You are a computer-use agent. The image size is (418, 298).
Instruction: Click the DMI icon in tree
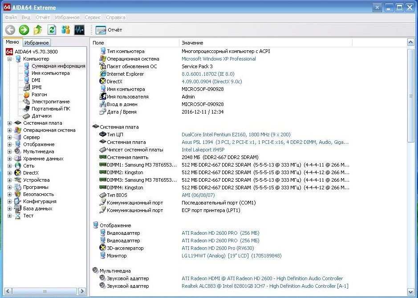click(x=26, y=80)
